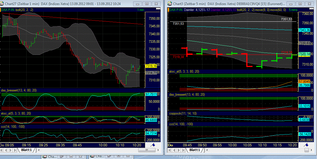317x159 pixels.
Task: Go to first sheet in Chart27 tab navigator
Action: [x=2, y=150]
